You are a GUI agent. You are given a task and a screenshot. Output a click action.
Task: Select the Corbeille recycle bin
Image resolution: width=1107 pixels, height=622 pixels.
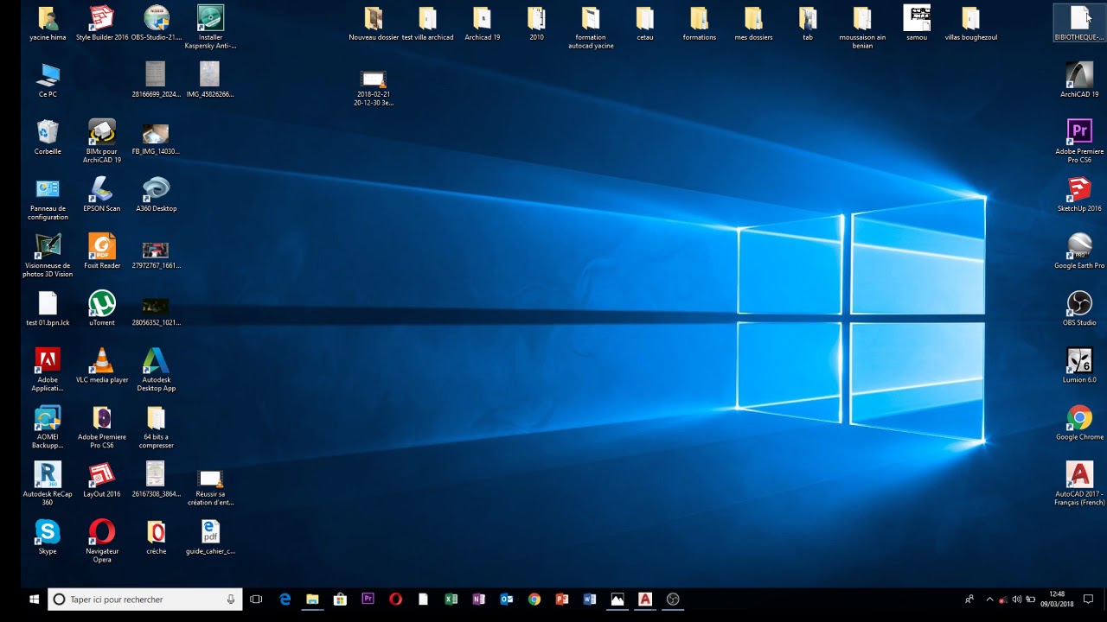(x=48, y=137)
